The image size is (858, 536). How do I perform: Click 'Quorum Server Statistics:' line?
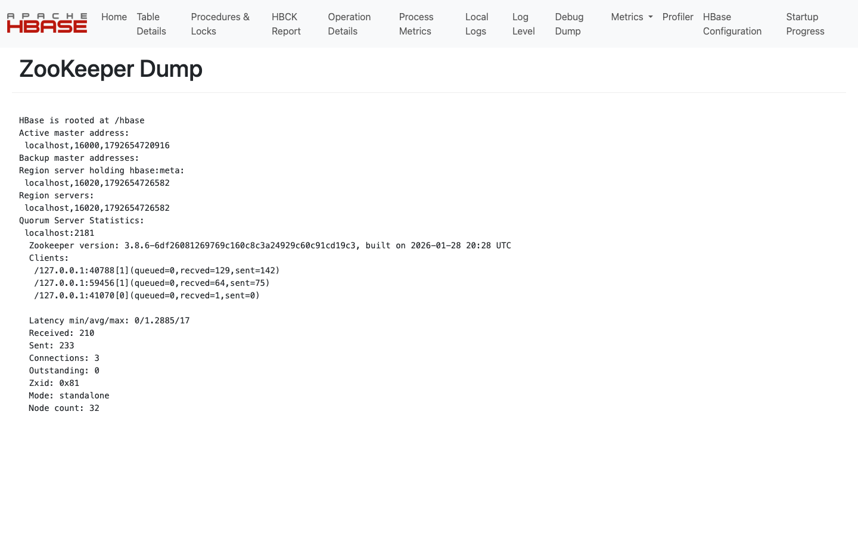[82, 220]
